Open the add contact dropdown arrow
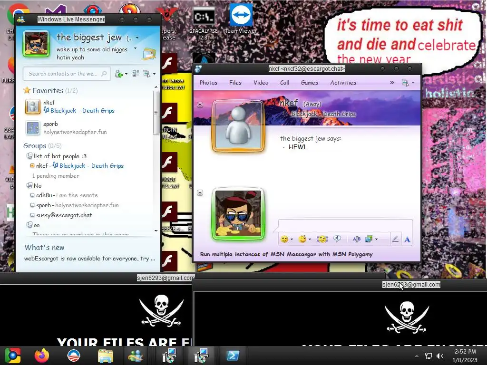487x365 pixels. point(126,74)
